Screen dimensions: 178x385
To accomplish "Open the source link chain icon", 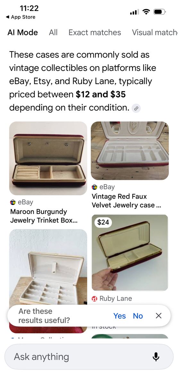I will (136, 108).
